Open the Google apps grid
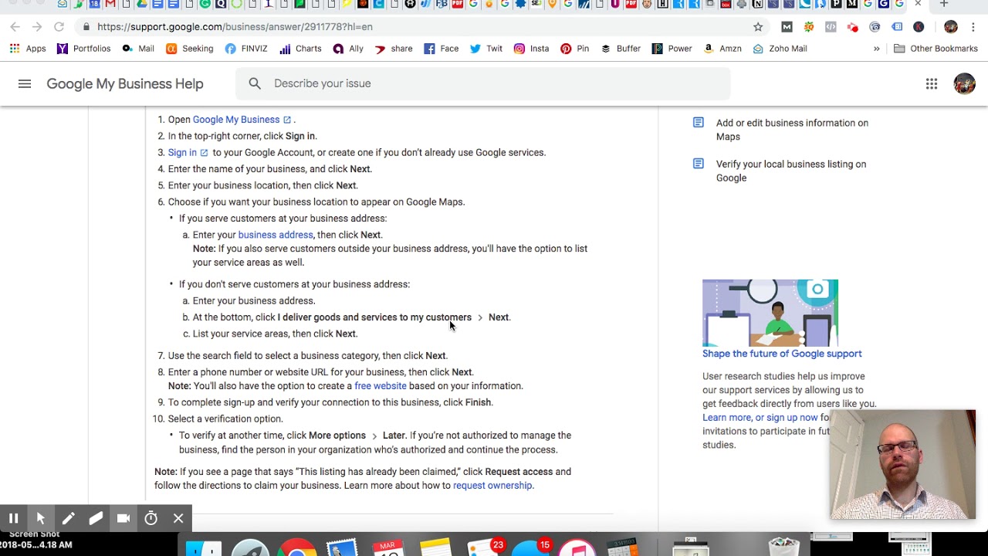Viewport: 988px width, 556px height. click(x=932, y=83)
